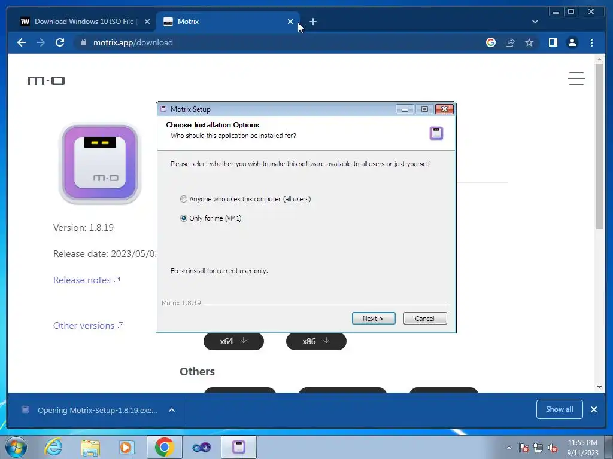Click the scrollbar down arrow
This screenshot has height=459, width=613.
click(600, 387)
